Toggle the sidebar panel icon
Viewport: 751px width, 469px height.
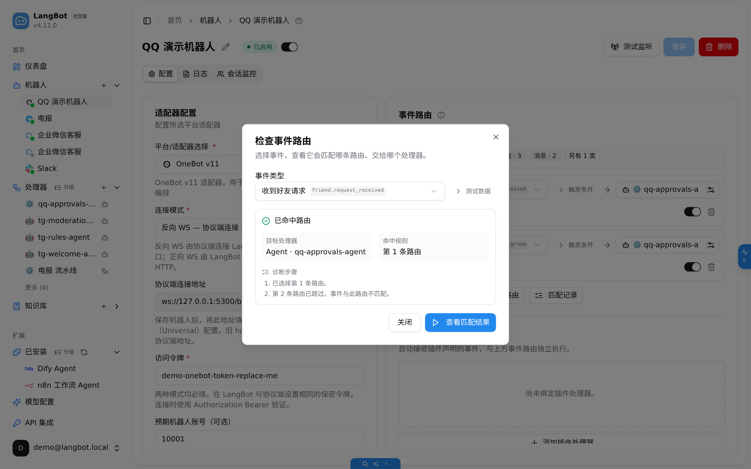click(x=147, y=21)
